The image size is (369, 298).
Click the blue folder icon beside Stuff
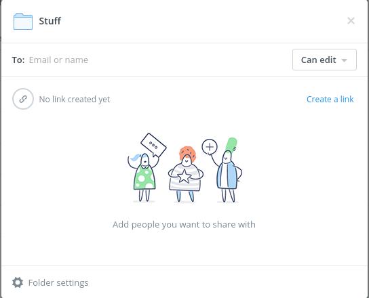click(x=23, y=22)
